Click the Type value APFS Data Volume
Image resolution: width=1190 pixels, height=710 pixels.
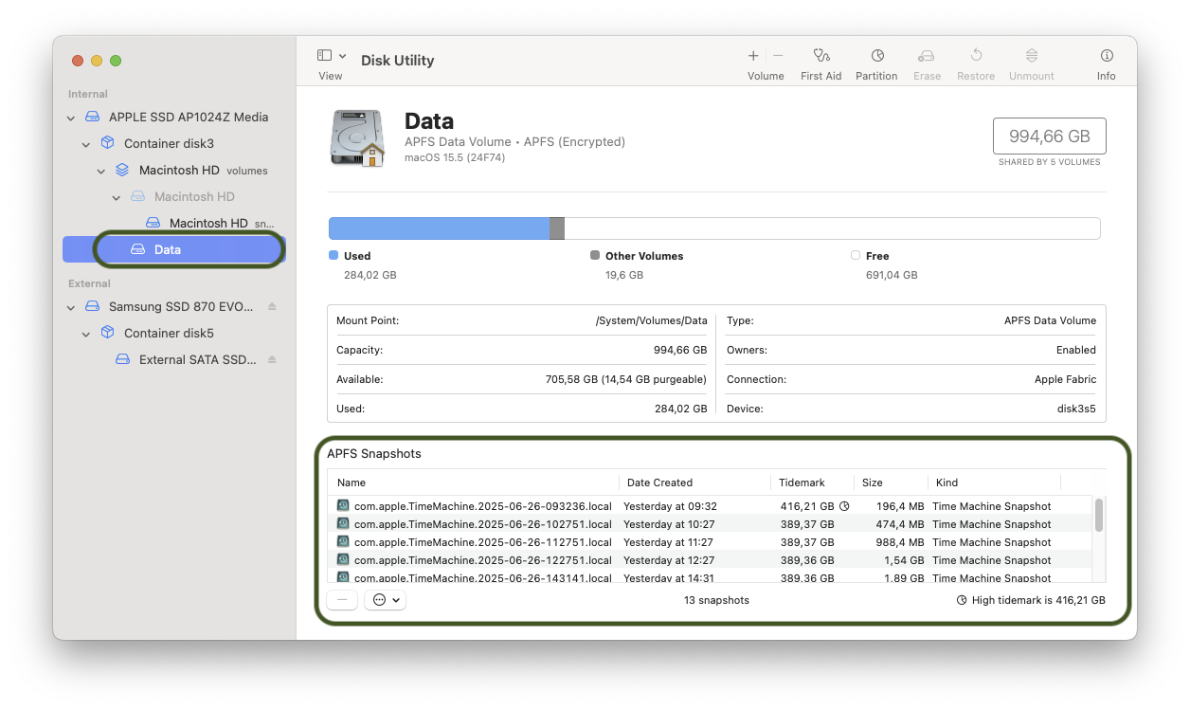1050,320
